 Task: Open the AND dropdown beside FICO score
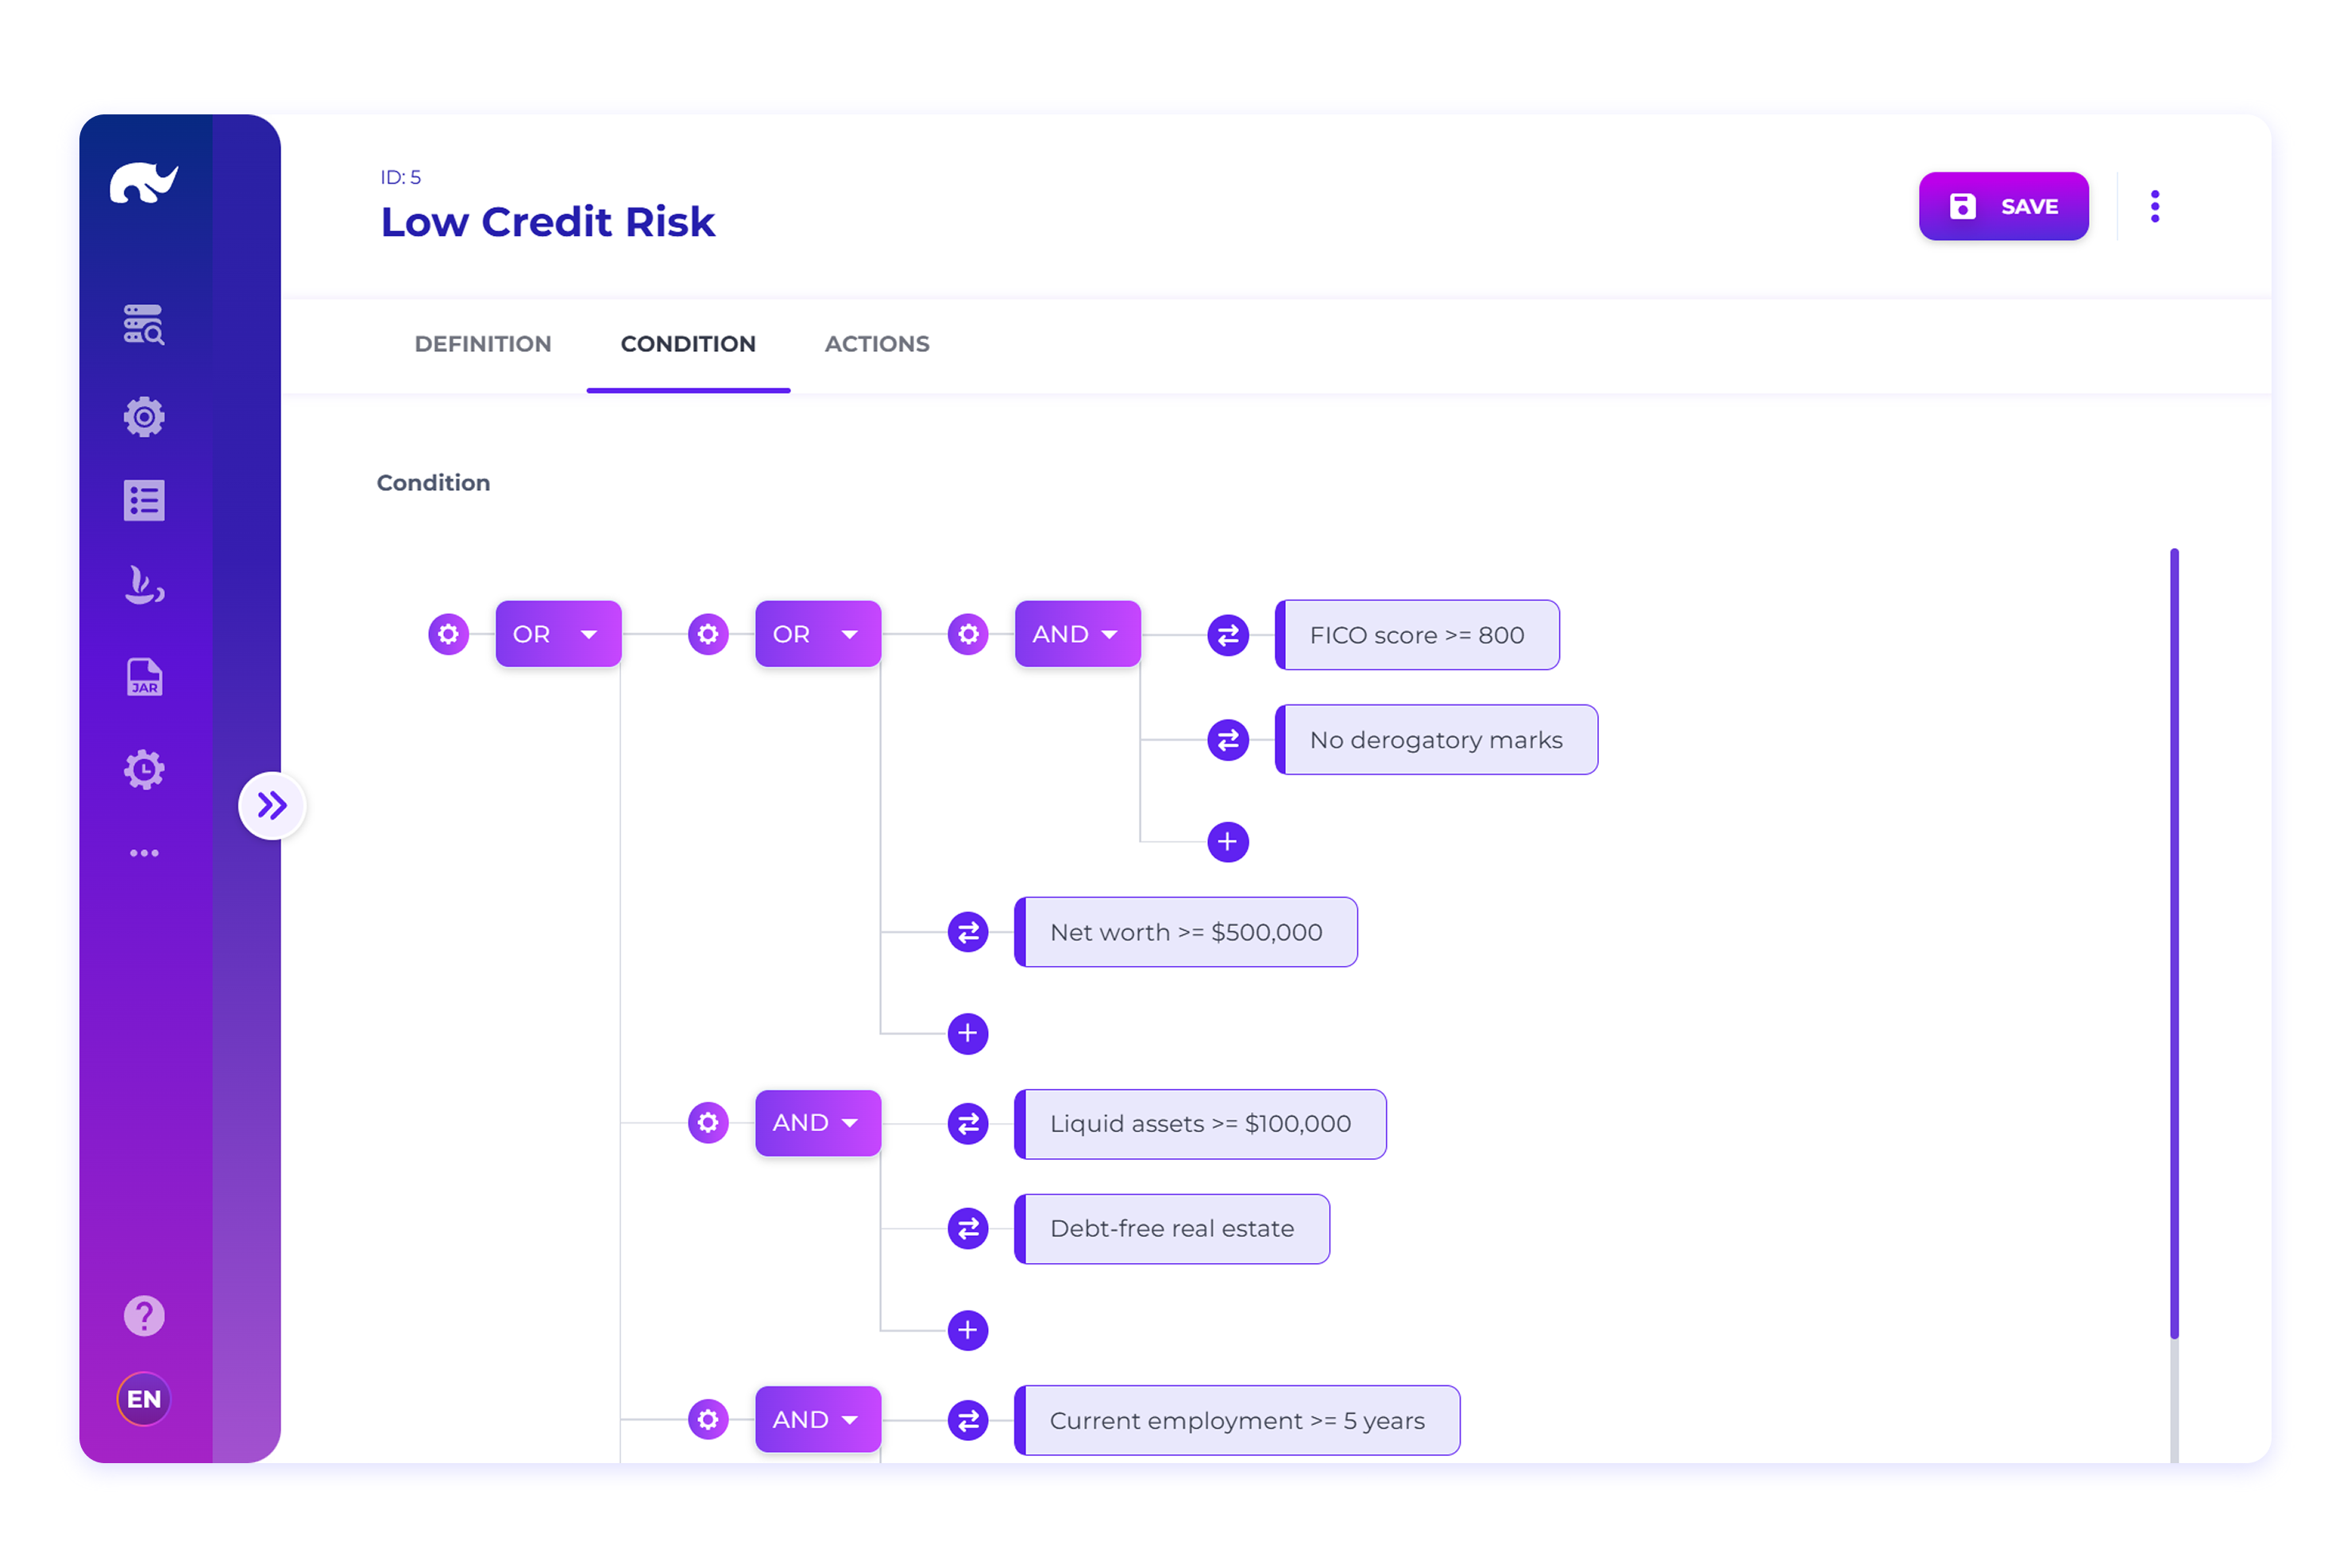(1108, 634)
